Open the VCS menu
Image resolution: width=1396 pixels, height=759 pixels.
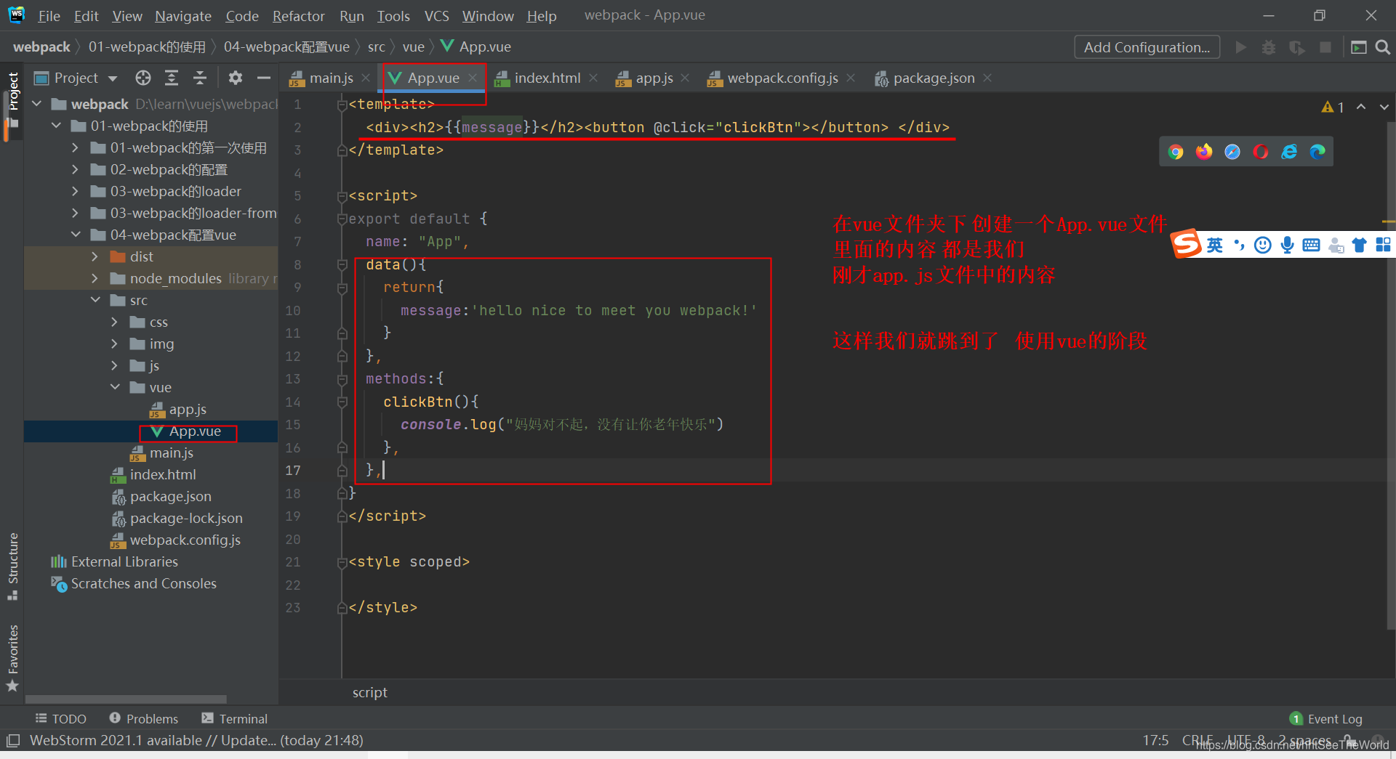tap(436, 15)
